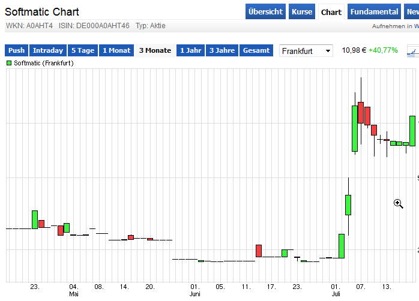This screenshot has height=301, width=419.
Task: Switch to the Übersicht tab
Action: pos(265,12)
